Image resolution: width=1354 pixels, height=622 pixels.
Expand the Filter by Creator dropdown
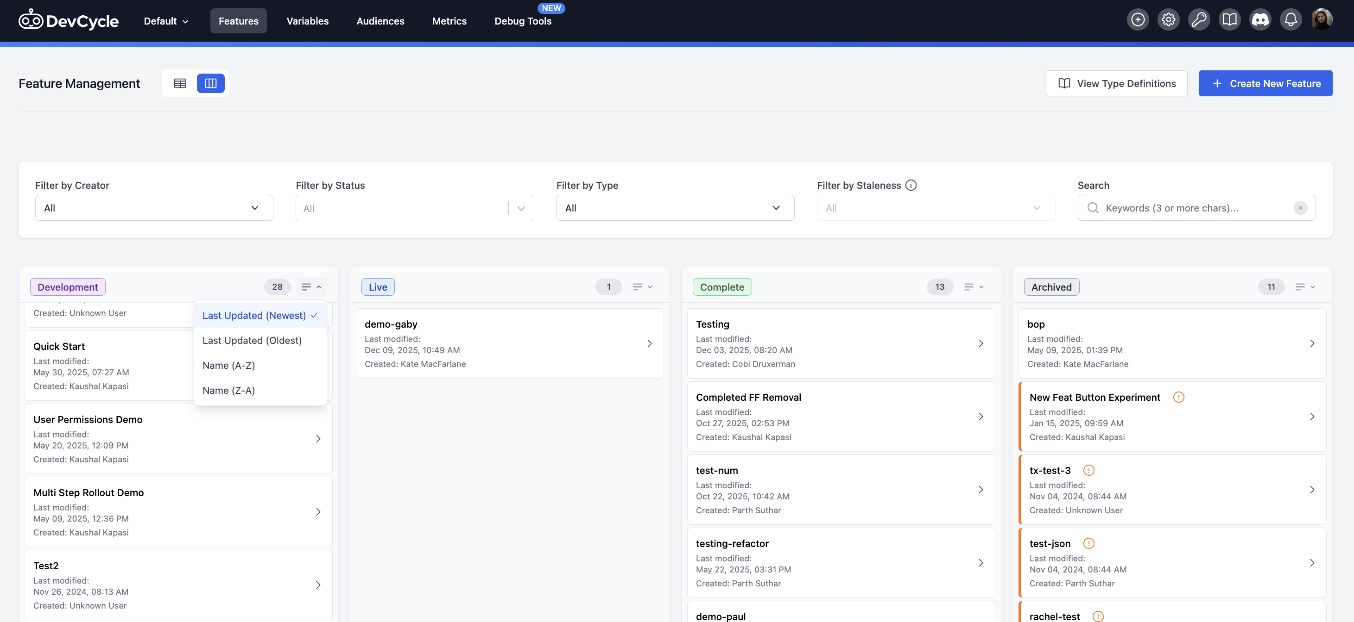coord(153,207)
